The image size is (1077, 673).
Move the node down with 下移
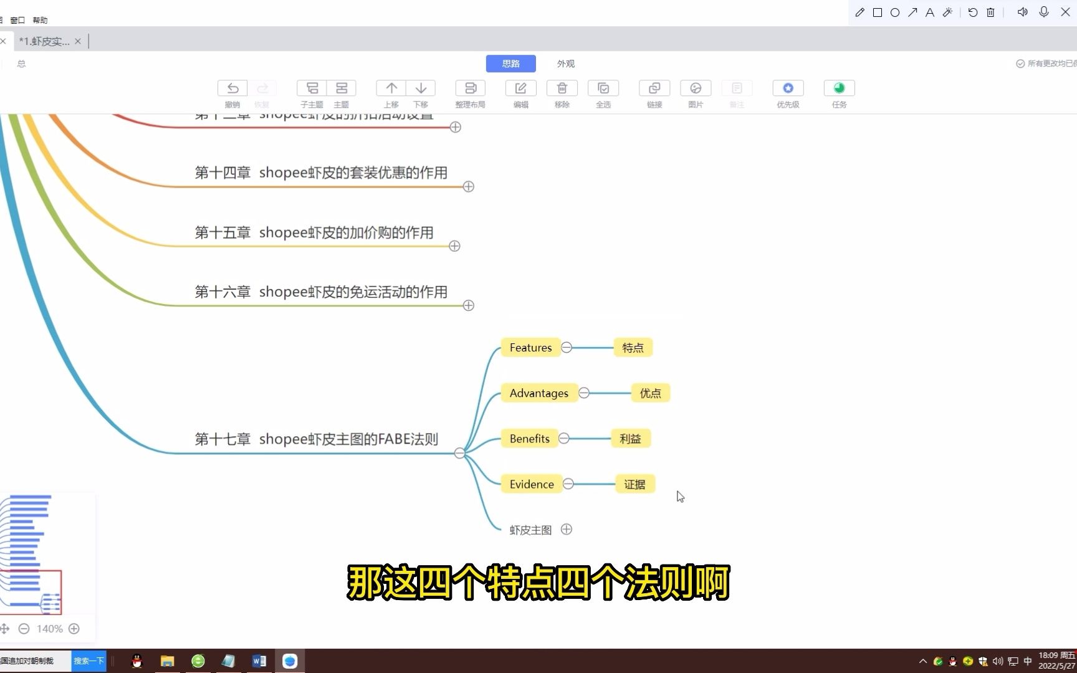coord(421,88)
